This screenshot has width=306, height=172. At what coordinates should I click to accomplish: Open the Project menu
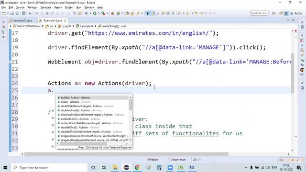(69, 8)
